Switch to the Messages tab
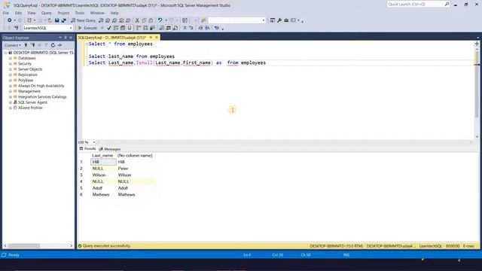 click(x=110, y=149)
